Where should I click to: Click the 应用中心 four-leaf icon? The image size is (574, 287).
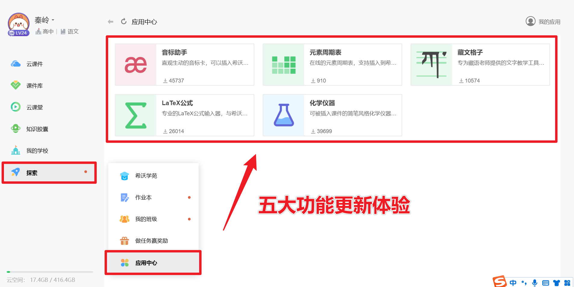(125, 263)
